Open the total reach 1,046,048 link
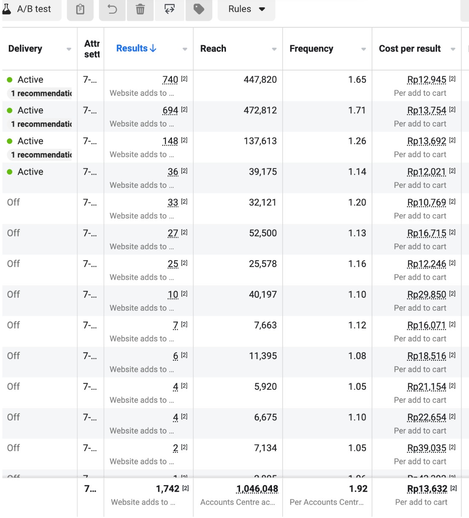Viewport: 469px width, 518px height. click(x=257, y=489)
